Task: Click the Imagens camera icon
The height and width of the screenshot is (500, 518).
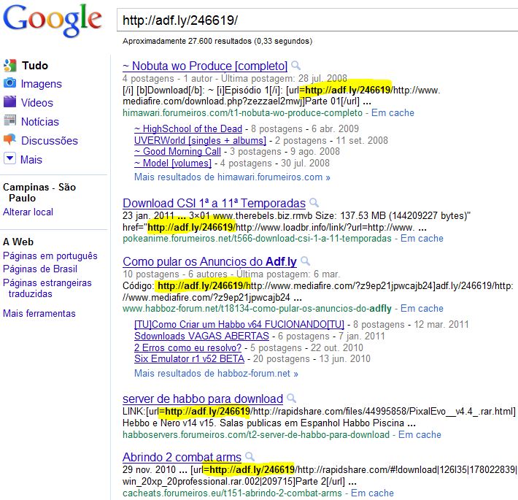Action: [10, 82]
